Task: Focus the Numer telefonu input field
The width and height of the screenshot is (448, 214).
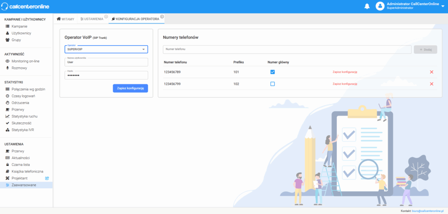Action: [x=287, y=49]
